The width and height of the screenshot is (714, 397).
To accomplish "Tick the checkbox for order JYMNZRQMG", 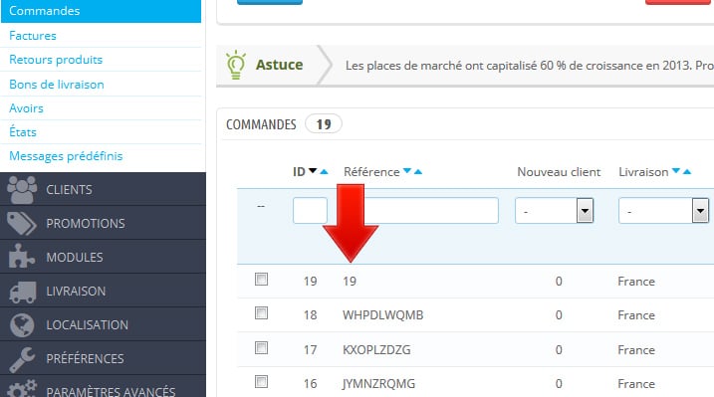I will click(261, 381).
